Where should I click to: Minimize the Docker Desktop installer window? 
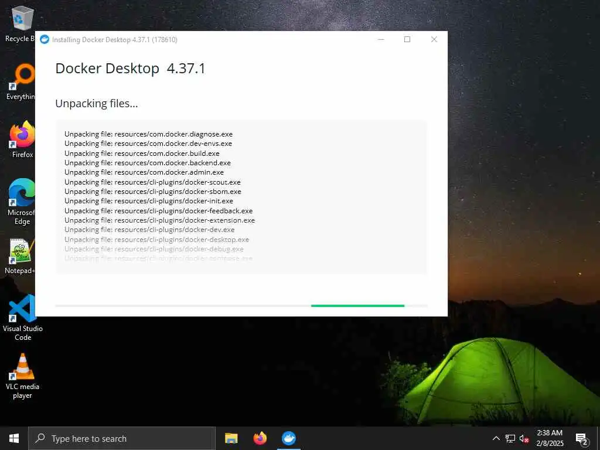pos(381,39)
